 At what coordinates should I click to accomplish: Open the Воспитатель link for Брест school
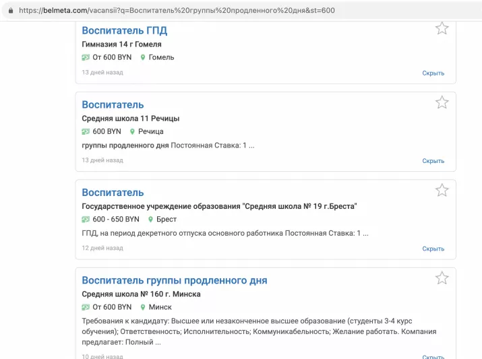113,193
